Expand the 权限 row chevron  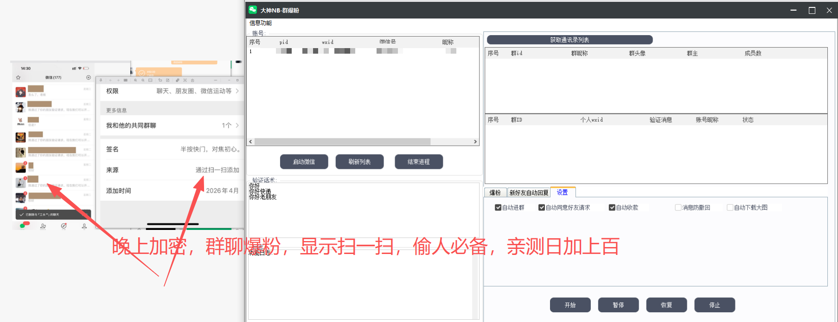click(x=237, y=91)
